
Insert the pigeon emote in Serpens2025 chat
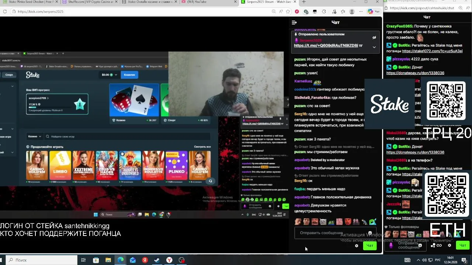[x=364, y=222]
